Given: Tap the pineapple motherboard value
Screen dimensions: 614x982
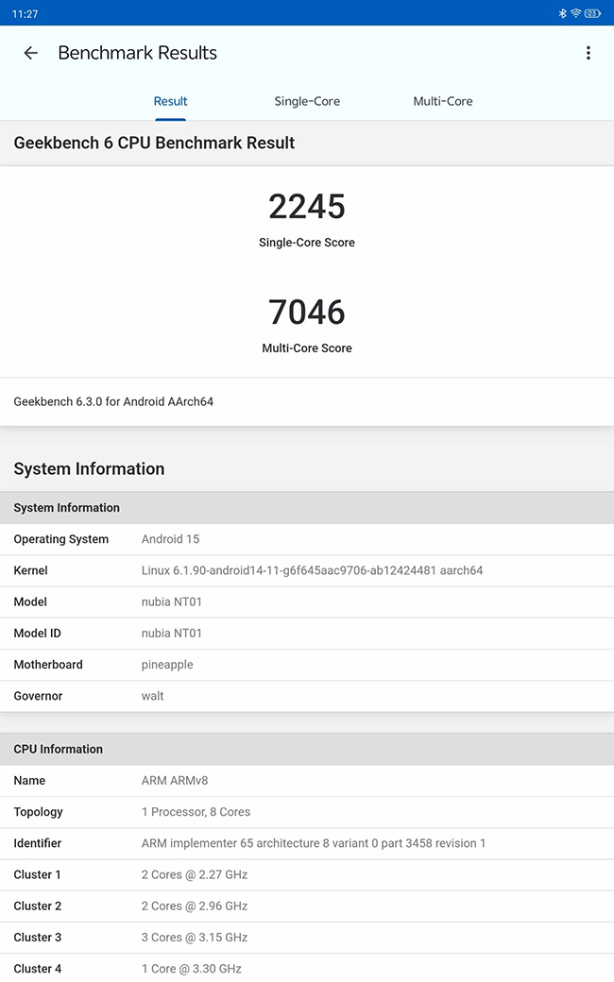Looking at the screenshot, I should point(167,665).
